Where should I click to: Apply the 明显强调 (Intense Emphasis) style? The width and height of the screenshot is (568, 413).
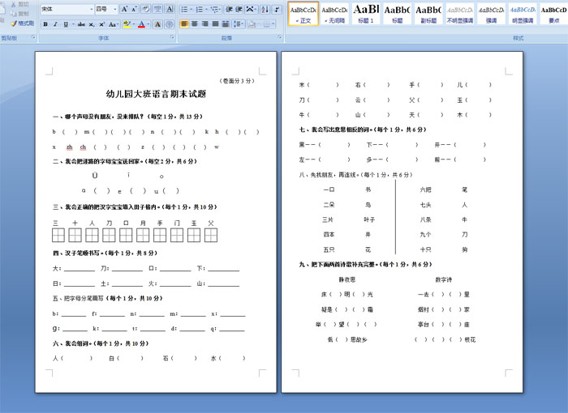point(523,14)
